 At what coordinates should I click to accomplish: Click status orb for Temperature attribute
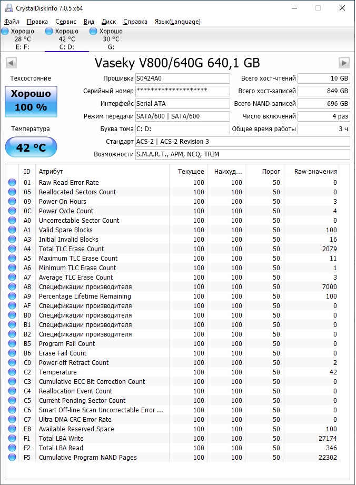pyautogui.click(x=12, y=372)
